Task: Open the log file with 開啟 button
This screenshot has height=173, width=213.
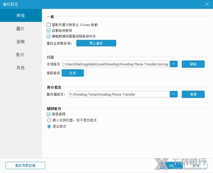Action: [193, 64]
